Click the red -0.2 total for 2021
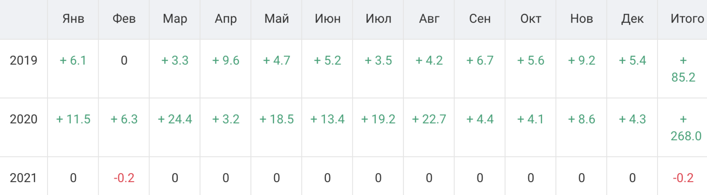This screenshot has height=195, width=707. [683, 178]
